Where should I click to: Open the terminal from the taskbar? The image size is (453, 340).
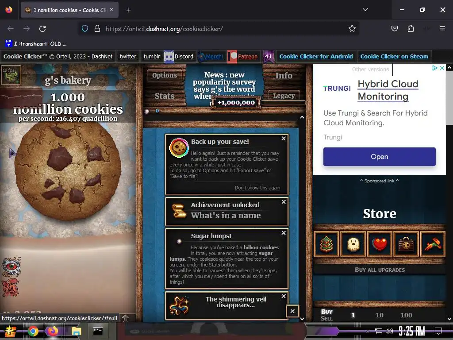98,331
